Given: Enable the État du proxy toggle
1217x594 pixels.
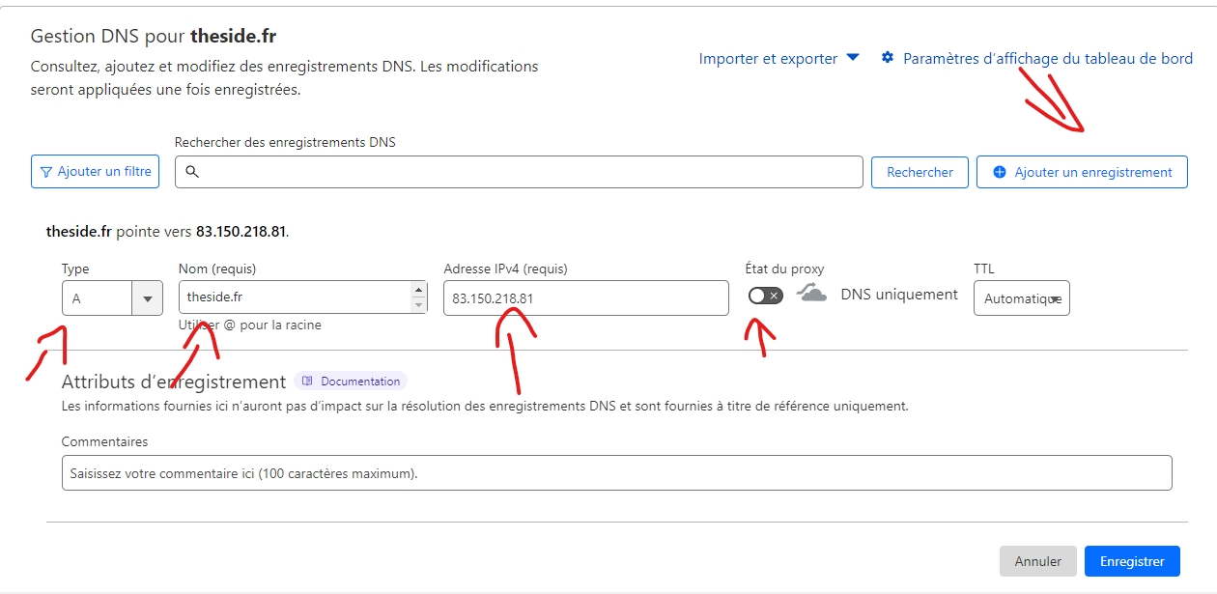Looking at the screenshot, I should [x=765, y=296].
